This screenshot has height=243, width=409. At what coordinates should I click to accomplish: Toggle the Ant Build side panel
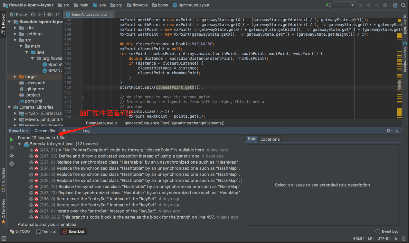pyautogui.click(x=405, y=24)
